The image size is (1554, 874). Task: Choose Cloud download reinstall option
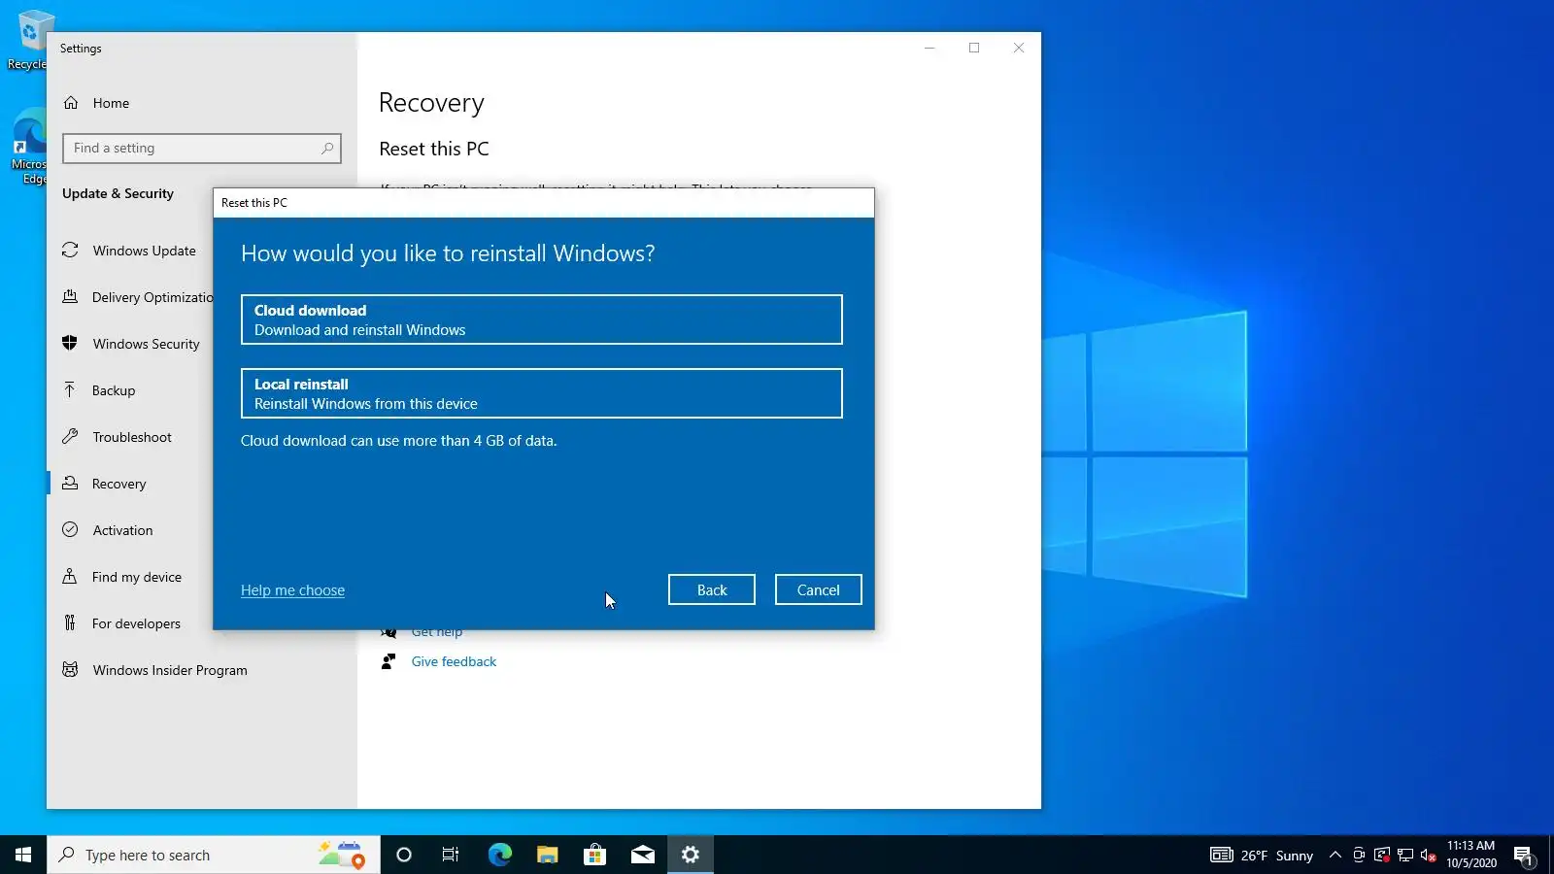coord(542,319)
